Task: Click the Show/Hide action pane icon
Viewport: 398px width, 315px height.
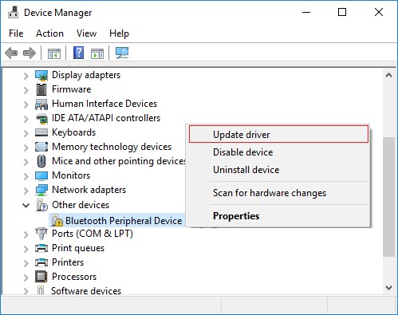Action: 97,53
